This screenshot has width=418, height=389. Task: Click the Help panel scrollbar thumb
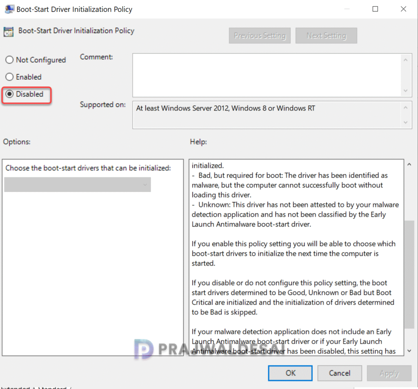point(409,275)
